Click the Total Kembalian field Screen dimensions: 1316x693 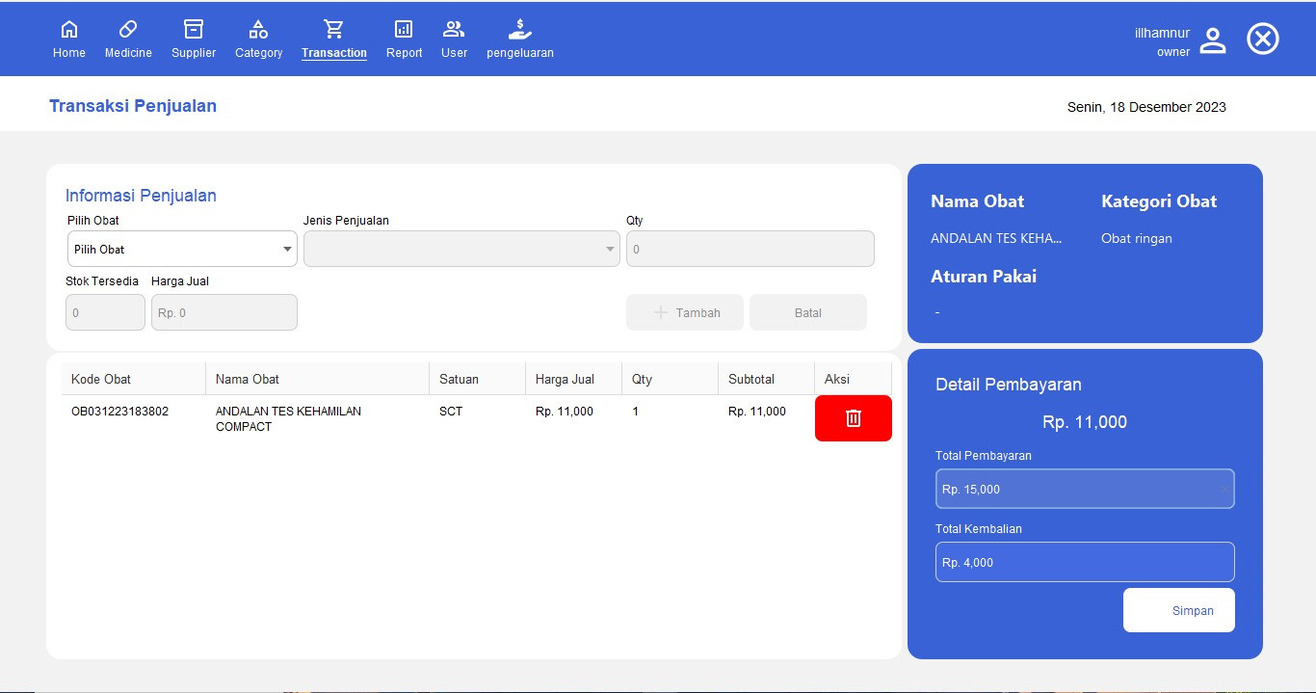pos(1084,562)
